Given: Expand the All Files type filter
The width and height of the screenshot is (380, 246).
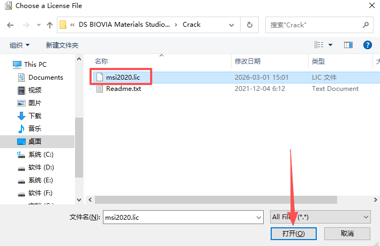Looking at the screenshot, I should 321,217.
